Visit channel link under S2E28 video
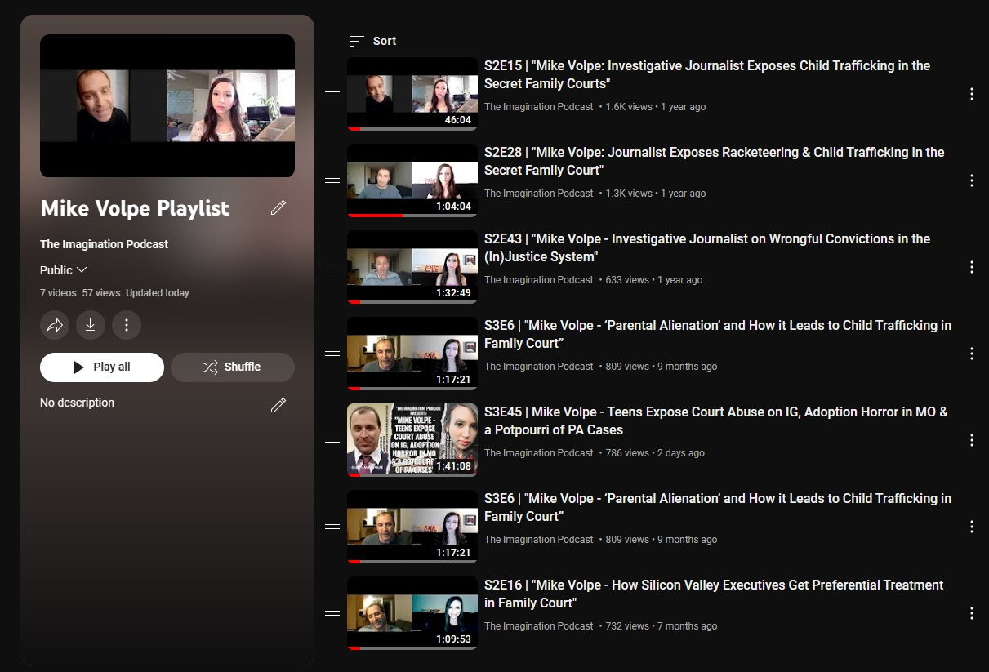The width and height of the screenshot is (989, 672). [539, 194]
